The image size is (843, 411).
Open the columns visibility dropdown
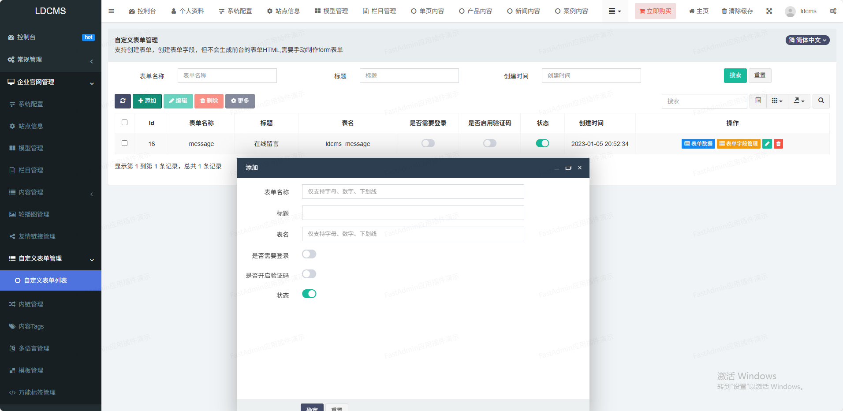pos(777,101)
